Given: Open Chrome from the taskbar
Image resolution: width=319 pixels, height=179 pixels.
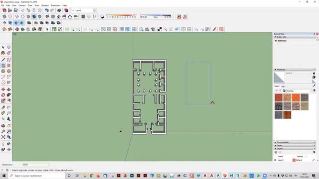Looking at the screenshot, I should (x=91, y=176).
